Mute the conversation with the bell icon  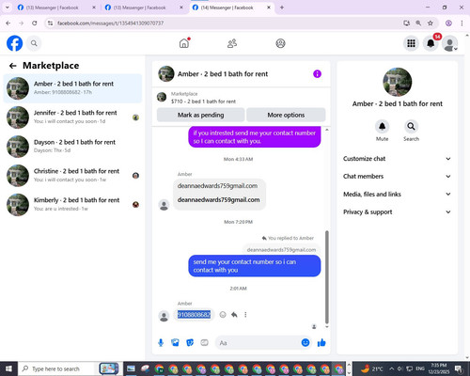tap(382, 126)
